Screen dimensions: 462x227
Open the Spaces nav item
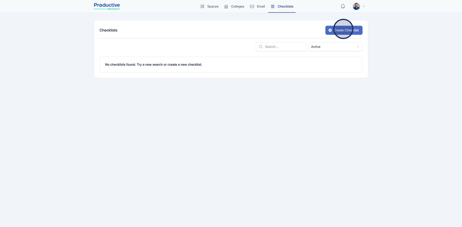209,6
